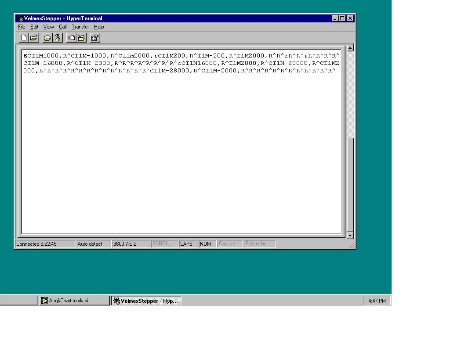Open the Edit menu
The width and height of the screenshot is (450, 337).
[34, 27]
